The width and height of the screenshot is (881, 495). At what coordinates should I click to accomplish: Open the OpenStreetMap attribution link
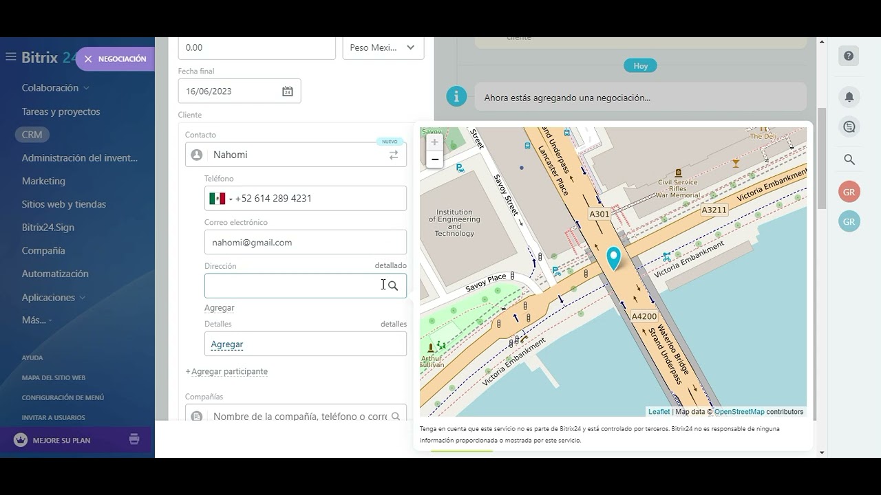click(739, 412)
